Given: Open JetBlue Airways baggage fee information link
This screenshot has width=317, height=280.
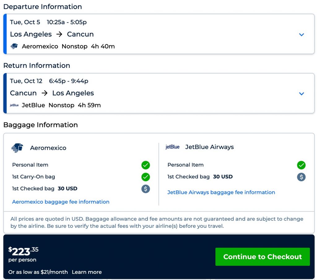Looking at the screenshot, I should (x=221, y=192).
